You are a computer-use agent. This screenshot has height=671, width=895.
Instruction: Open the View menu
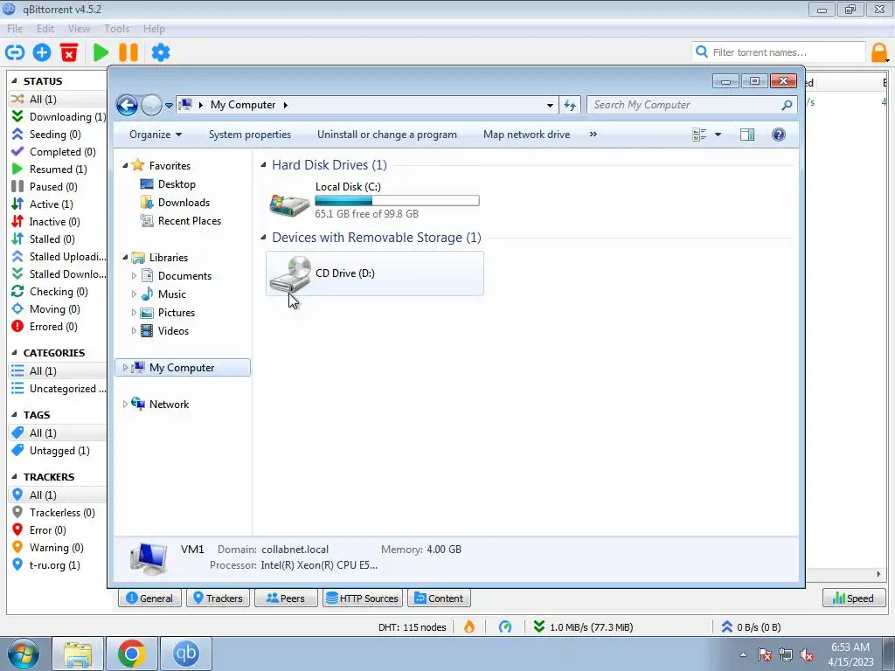[x=79, y=29]
